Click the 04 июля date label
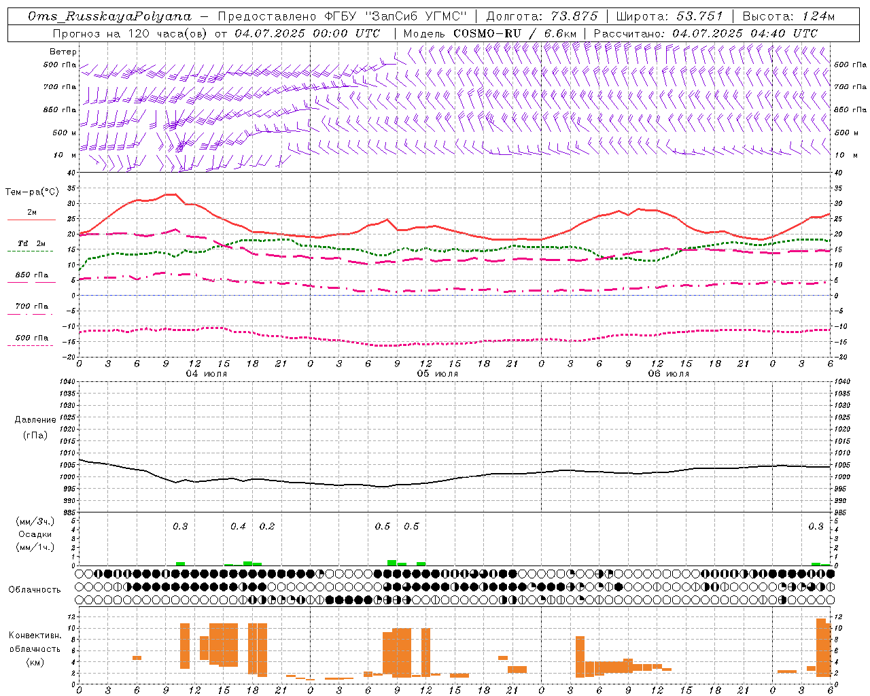Viewport: 870px width, 696px height. [207, 374]
